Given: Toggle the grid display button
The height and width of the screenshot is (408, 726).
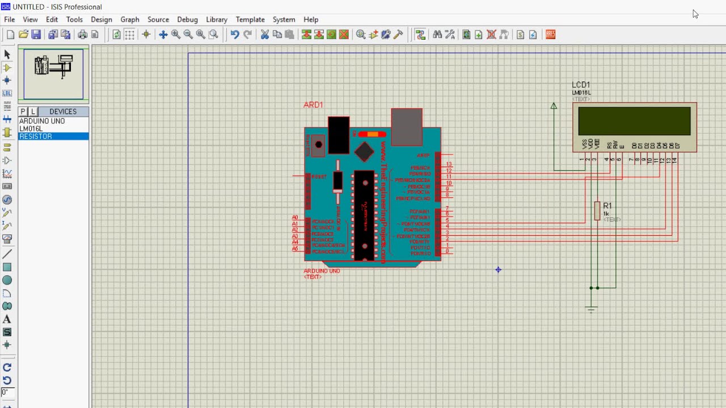Looking at the screenshot, I should 129,35.
